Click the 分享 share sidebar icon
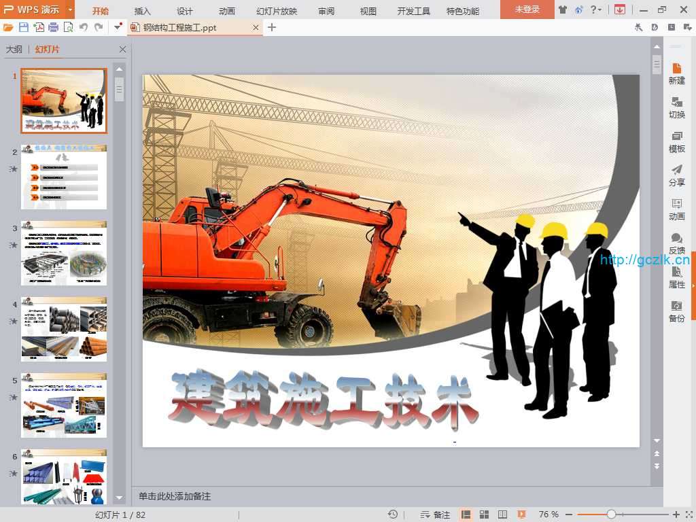This screenshot has height=522, width=696. (x=676, y=175)
